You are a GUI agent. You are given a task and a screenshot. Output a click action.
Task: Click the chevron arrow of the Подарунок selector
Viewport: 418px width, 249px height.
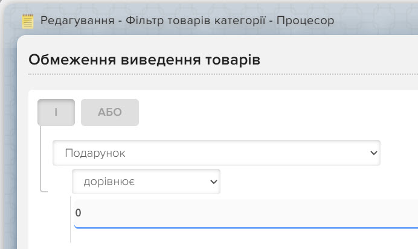click(374, 153)
